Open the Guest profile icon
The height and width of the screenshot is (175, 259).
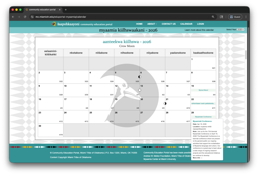point(235,17)
